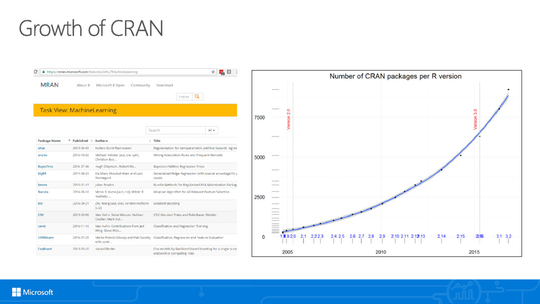
Task: Click the 2010 x-axis year label
Action: pos(381,252)
